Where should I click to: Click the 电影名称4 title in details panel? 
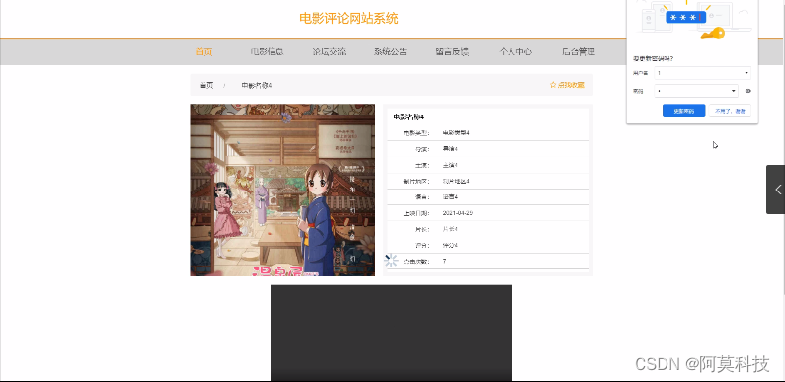(x=409, y=117)
